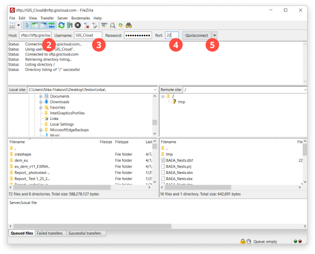Toggle synchronized browsing icon
315x254 pixels.
pos(120,25)
